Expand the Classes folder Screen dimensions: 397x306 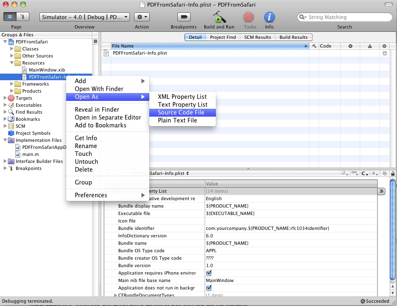(x=12, y=49)
